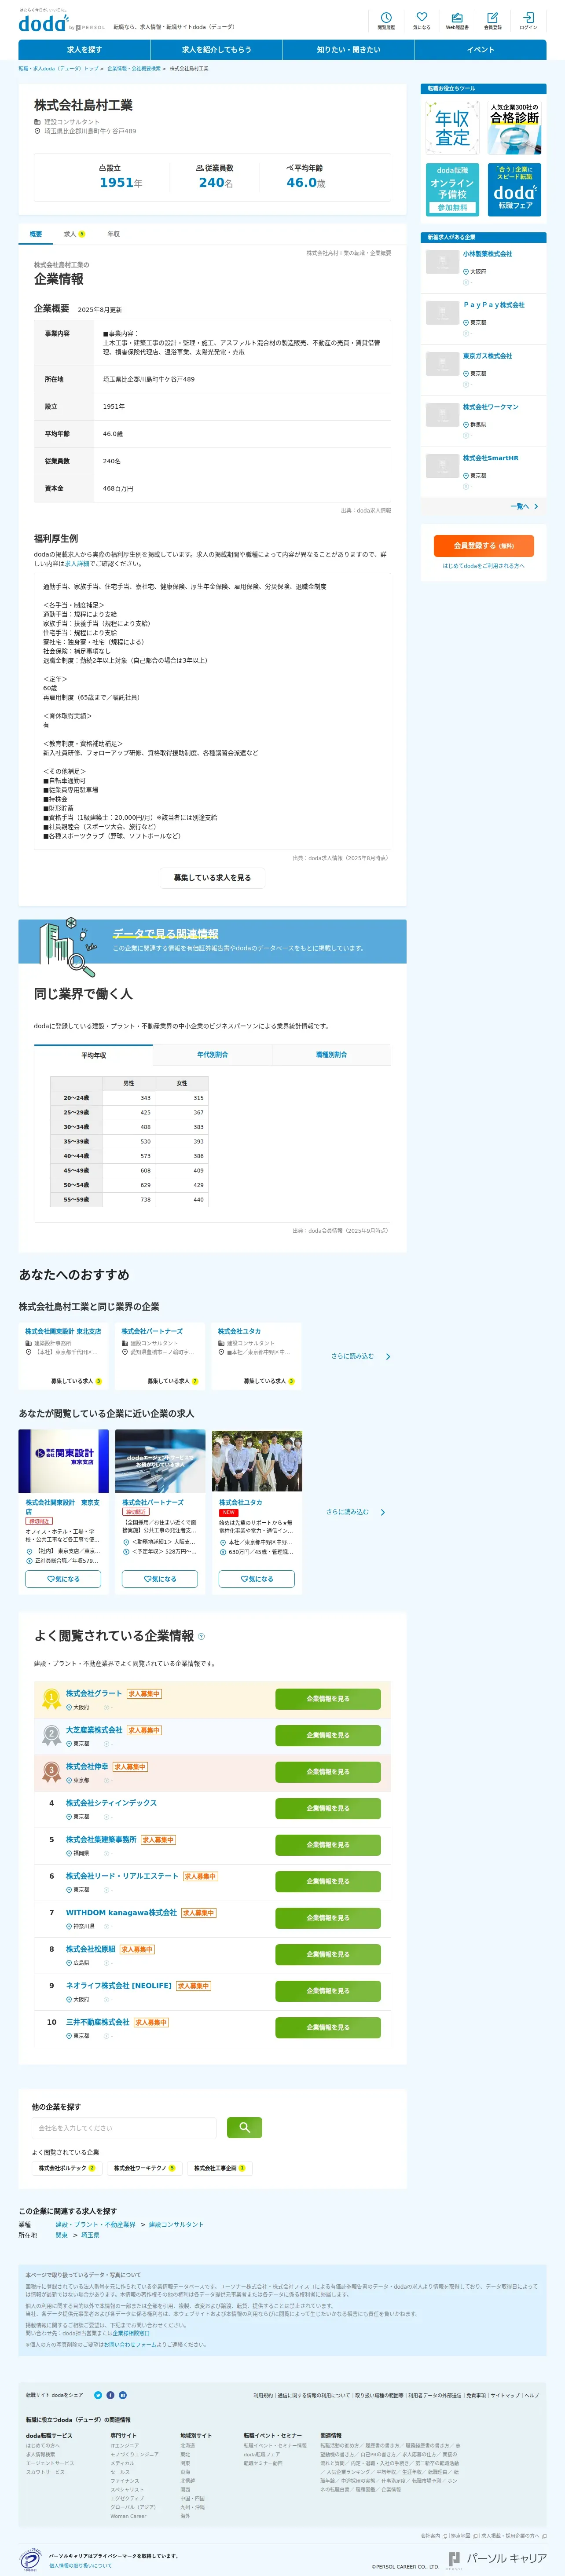Open the Web履歴書 icon in header

click(457, 20)
